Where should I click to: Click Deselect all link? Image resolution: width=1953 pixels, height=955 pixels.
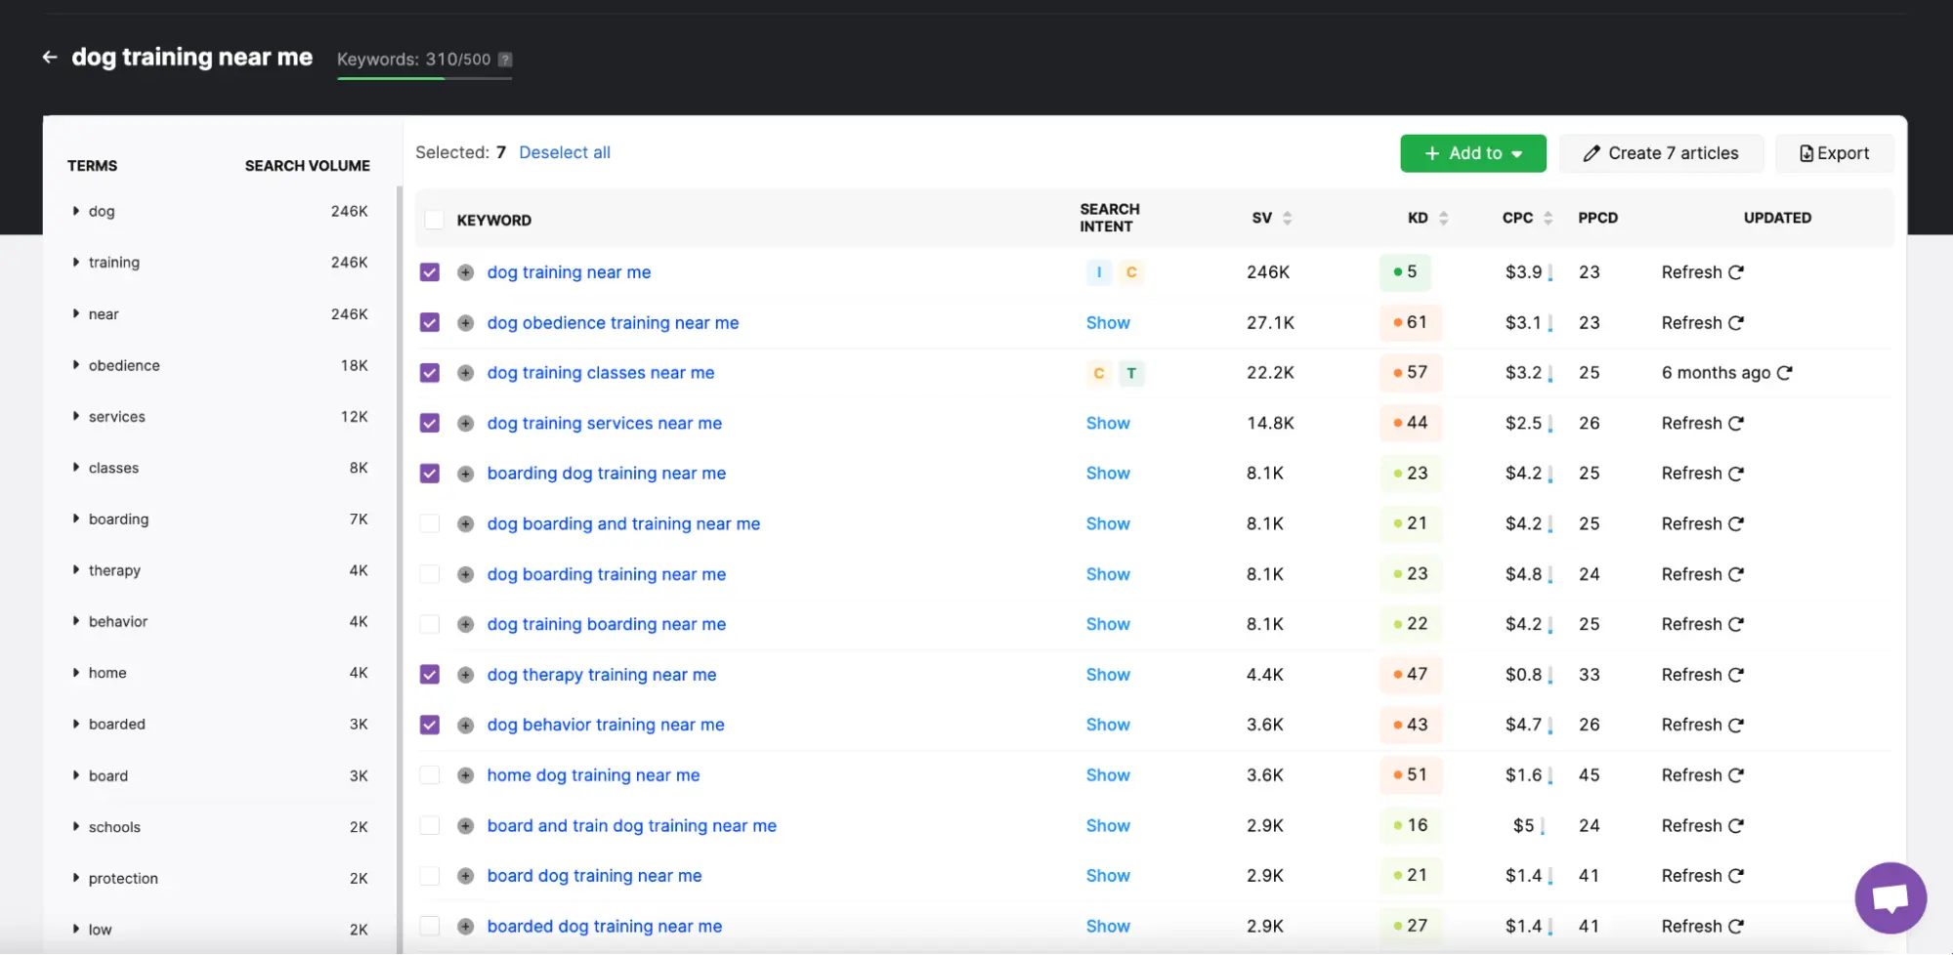[565, 152]
